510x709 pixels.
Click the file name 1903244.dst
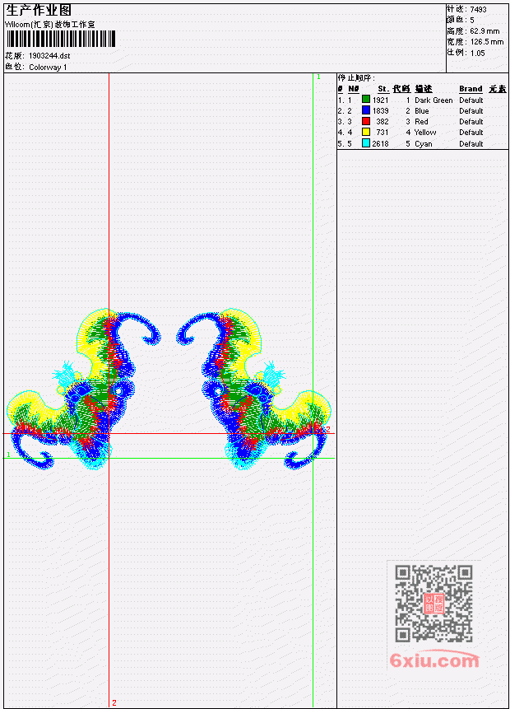pos(49,56)
